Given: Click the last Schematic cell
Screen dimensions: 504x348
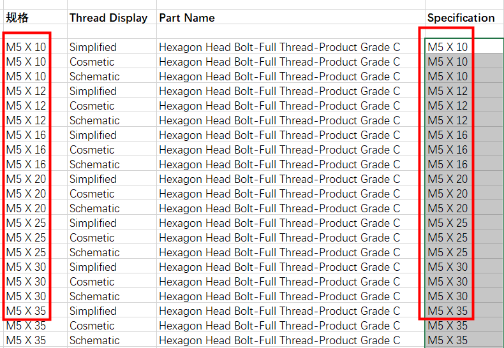Looking at the screenshot, I should (x=112, y=340).
